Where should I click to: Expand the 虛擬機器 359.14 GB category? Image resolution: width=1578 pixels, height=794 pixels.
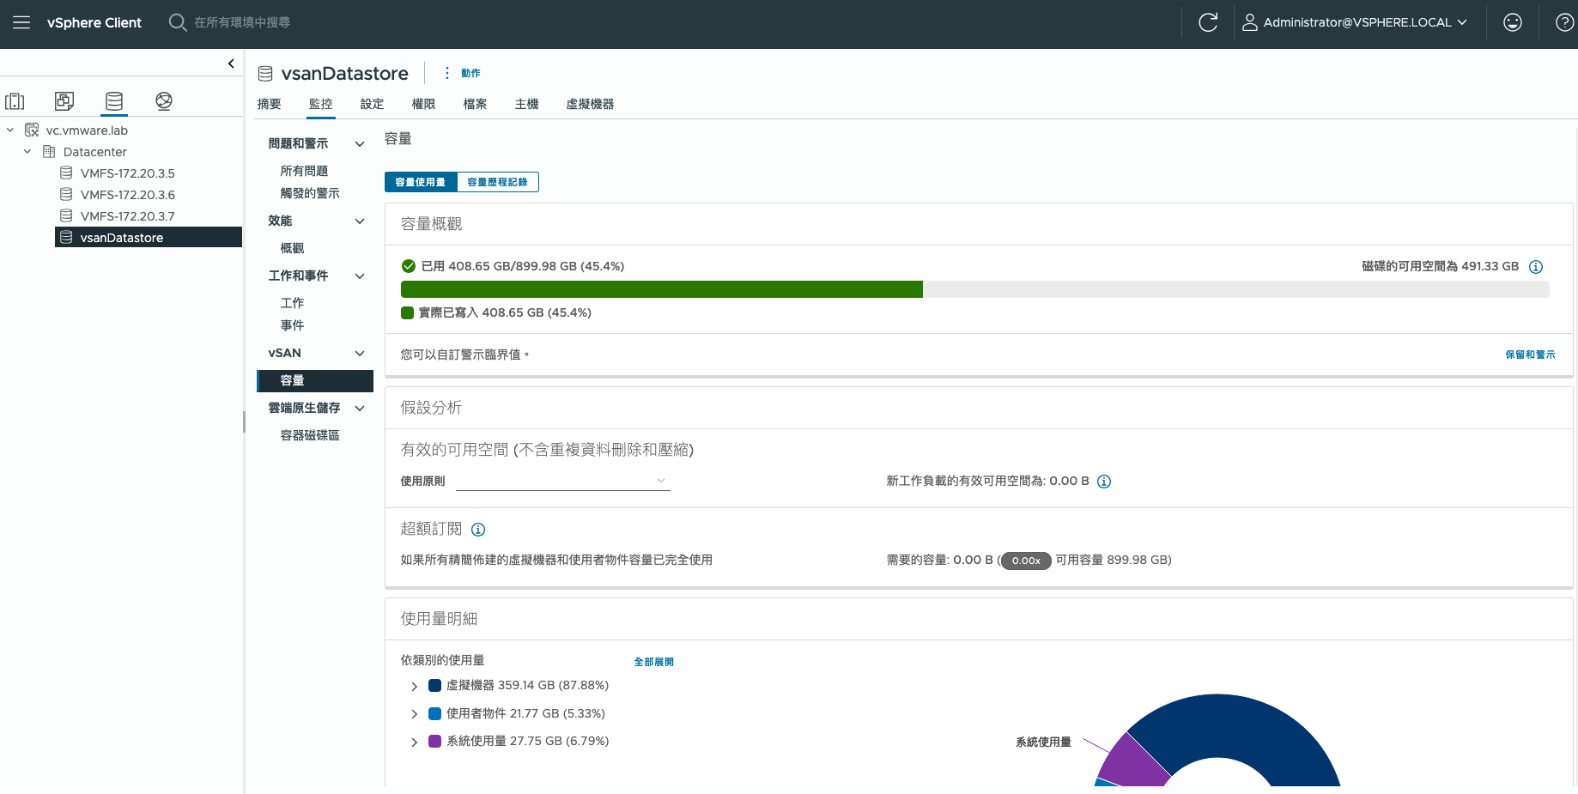414,687
